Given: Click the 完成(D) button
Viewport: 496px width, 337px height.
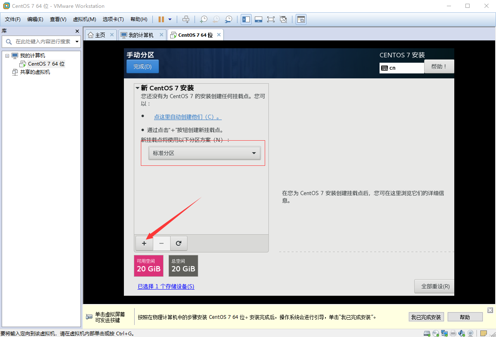Looking at the screenshot, I should point(142,66).
